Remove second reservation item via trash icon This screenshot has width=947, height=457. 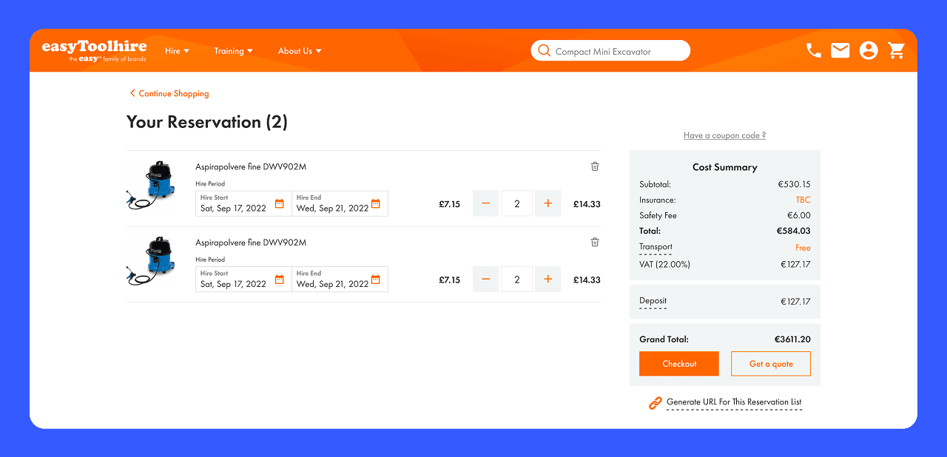595,242
